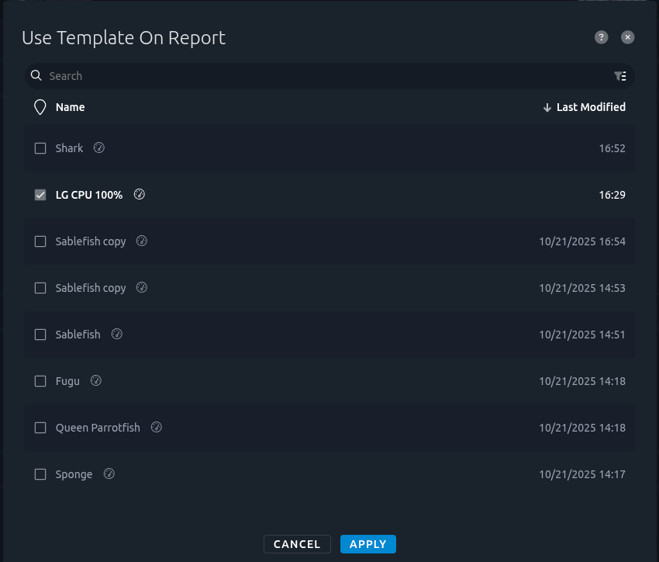Click inside the search input field
The image size is (659, 562).
[x=233, y=75]
